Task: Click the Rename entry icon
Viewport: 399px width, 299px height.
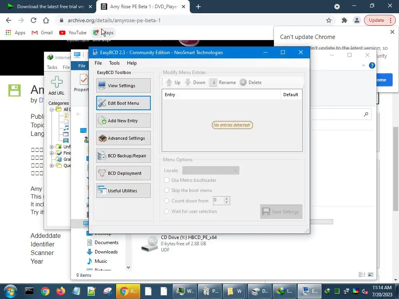Action: (x=213, y=83)
